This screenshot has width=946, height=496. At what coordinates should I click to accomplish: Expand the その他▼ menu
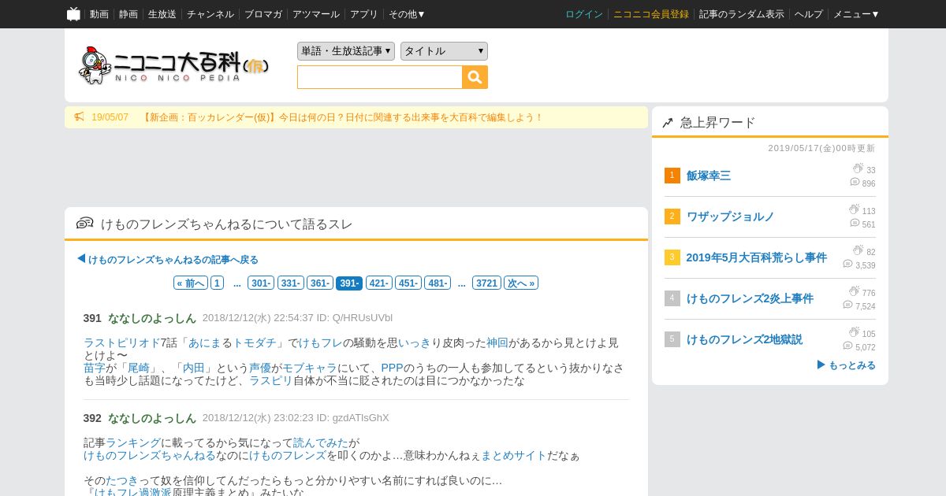pyautogui.click(x=407, y=14)
